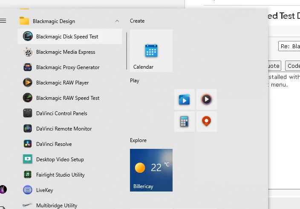Select the "Blackmagic Proxy Generator" label

click(68, 67)
